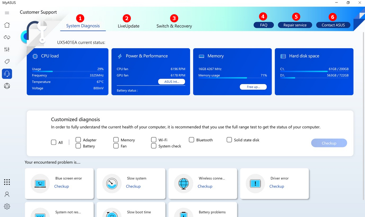The height and width of the screenshot is (217, 365).
Task: Check the Wi-Fi checkbox
Action: 154,140
